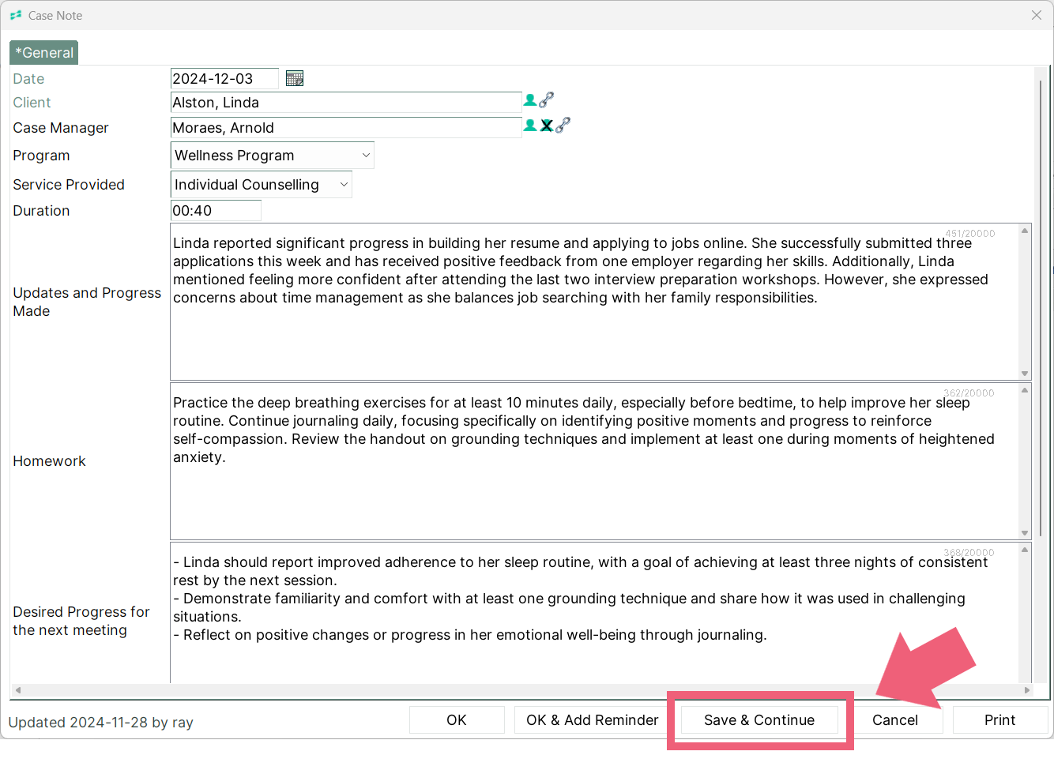Click inside the Homework text area

[594, 461]
